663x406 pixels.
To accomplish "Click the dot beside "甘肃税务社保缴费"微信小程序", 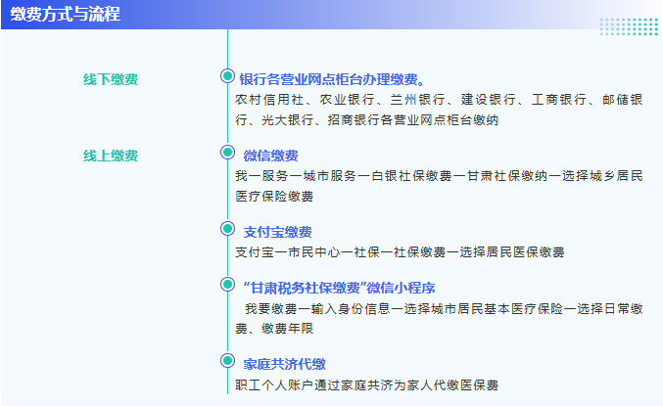I will tap(228, 286).
